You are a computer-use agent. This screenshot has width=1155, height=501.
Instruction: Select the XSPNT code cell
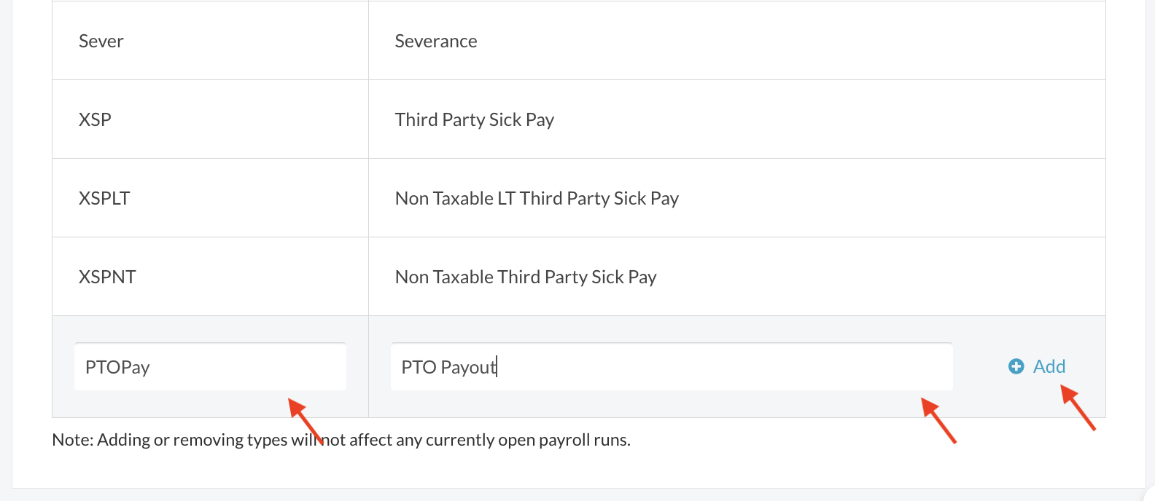tap(107, 277)
